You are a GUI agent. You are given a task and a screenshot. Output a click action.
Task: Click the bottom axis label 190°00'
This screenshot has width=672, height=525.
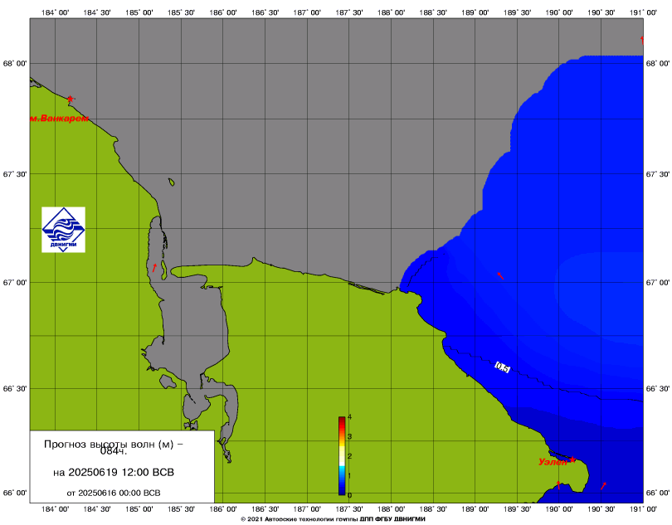click(x=559, y=508)
